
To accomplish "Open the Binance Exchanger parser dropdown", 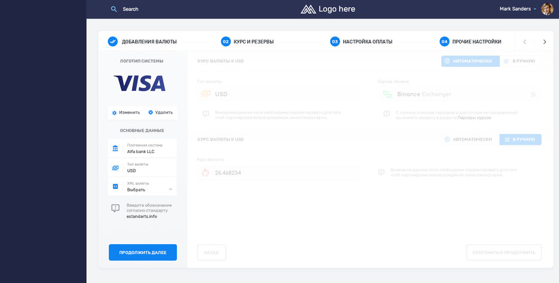I will (460, 94).
